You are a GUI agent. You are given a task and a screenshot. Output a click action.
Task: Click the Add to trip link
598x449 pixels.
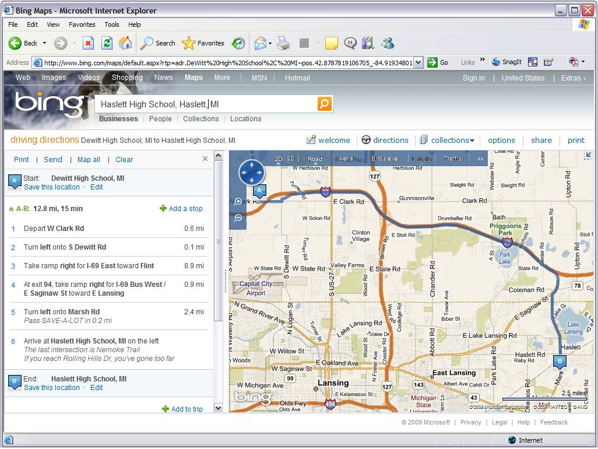(x=182, y=409)
